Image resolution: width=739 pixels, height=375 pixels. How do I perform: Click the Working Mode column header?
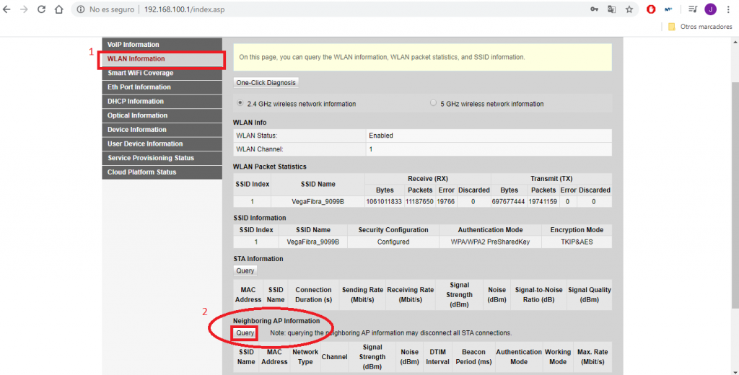[558, 357]
